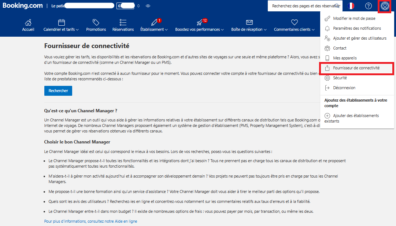Image resolution: width=396 pixels, height=226 pixels.
Task: Click the help question mark icon
Action: (x=369, y=6)
